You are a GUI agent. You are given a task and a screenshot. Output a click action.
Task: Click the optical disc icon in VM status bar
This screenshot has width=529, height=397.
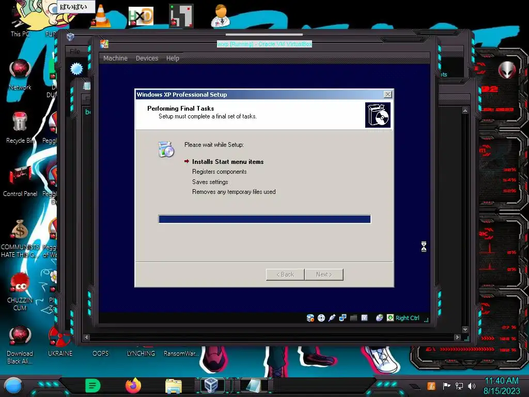click(321, 318)
